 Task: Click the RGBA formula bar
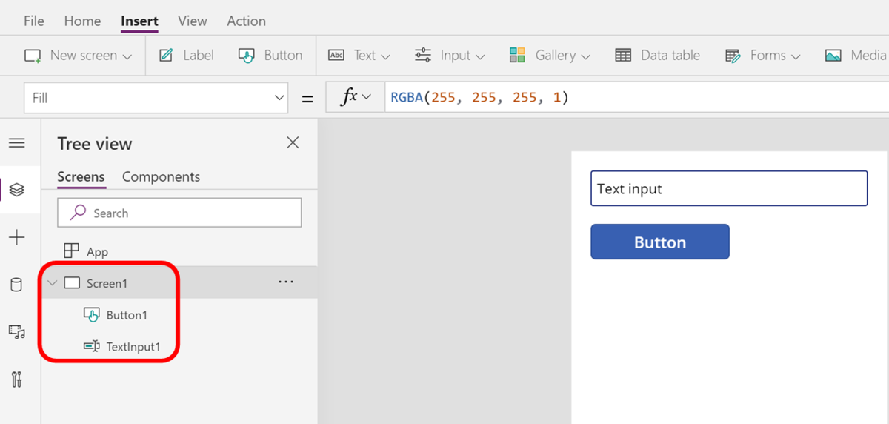(636, 98)
